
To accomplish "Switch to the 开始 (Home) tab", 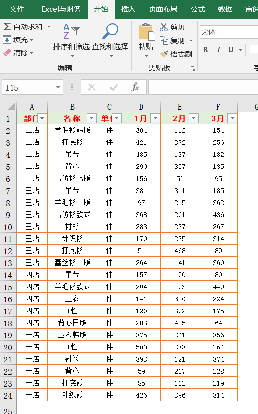I will coord(101,9).
